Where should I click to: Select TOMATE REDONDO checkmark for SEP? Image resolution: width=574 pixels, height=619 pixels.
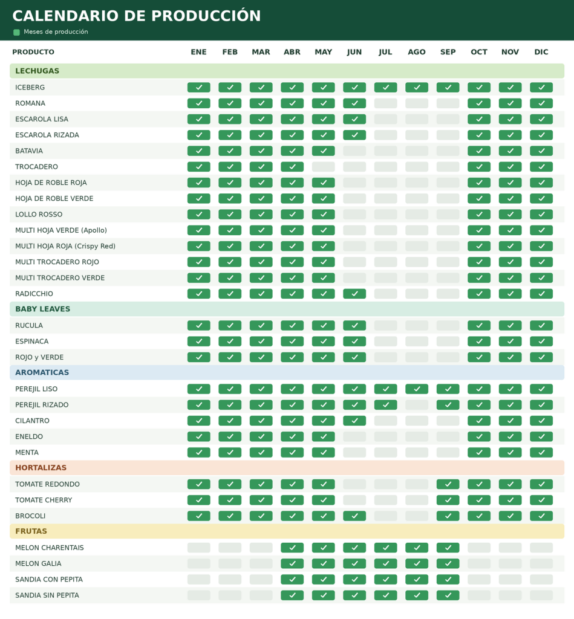[x=448, y=484]
